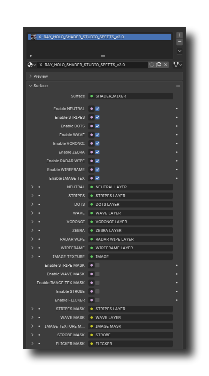The image size is (209, 376).
Task: Click the remove material slot minus icon
Action: (179, 42)
